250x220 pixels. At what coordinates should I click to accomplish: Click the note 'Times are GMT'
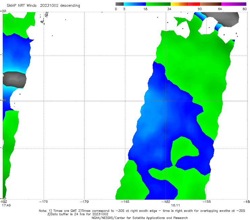tap(65, 211)
